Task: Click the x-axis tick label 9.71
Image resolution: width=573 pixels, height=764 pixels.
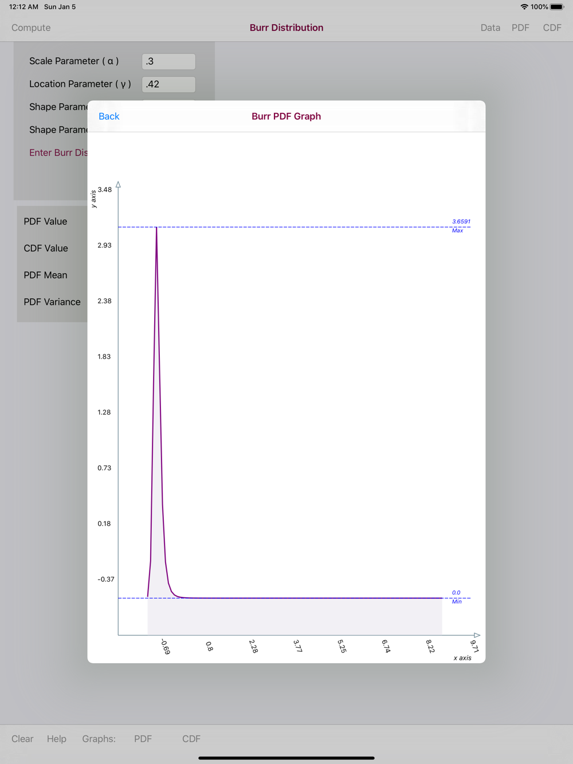Action: tap(474, 646)
